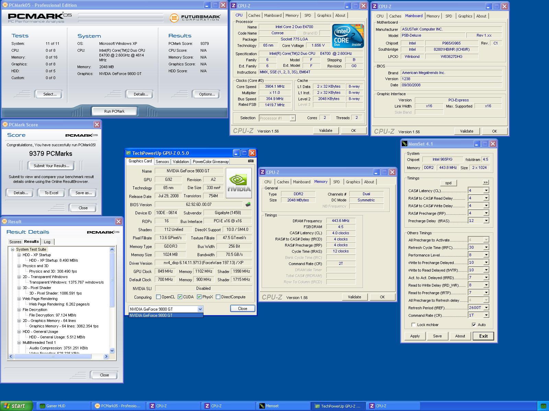Toggle the CUDA checkbox
Viewport: 549px width, 411px height.
tap(180, 297)
